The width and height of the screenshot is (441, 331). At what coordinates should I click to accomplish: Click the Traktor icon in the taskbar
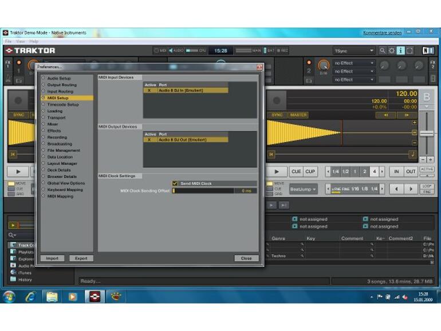coord(94,297)
